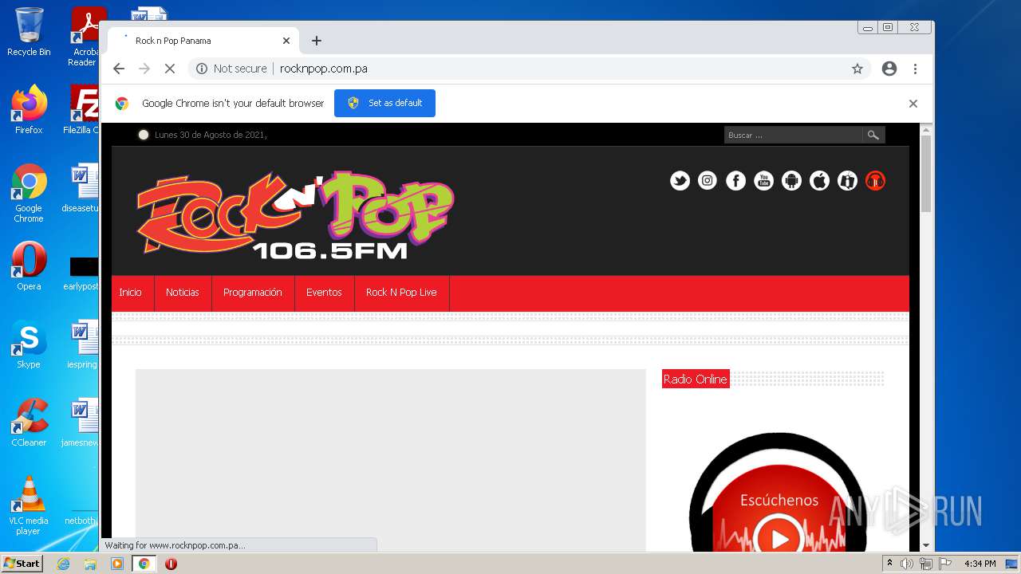The width and height of the screenshot is (1021, 574).
Task: Click the volume tray icon
Action: 907,564
